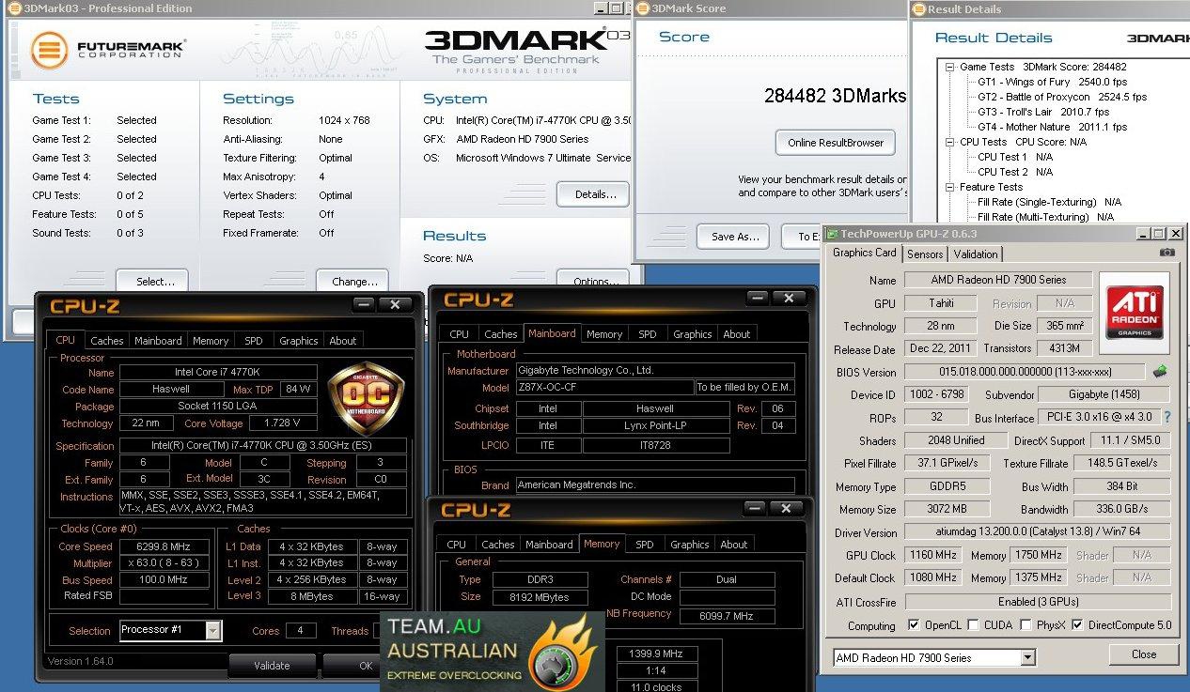This screenshot has height=692, width=1190.
Task: Click the Select... button under Tests
Action: click(x=152, y=280)
